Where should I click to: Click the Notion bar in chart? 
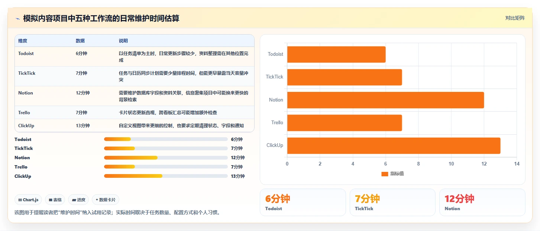(x=385, y=100)
